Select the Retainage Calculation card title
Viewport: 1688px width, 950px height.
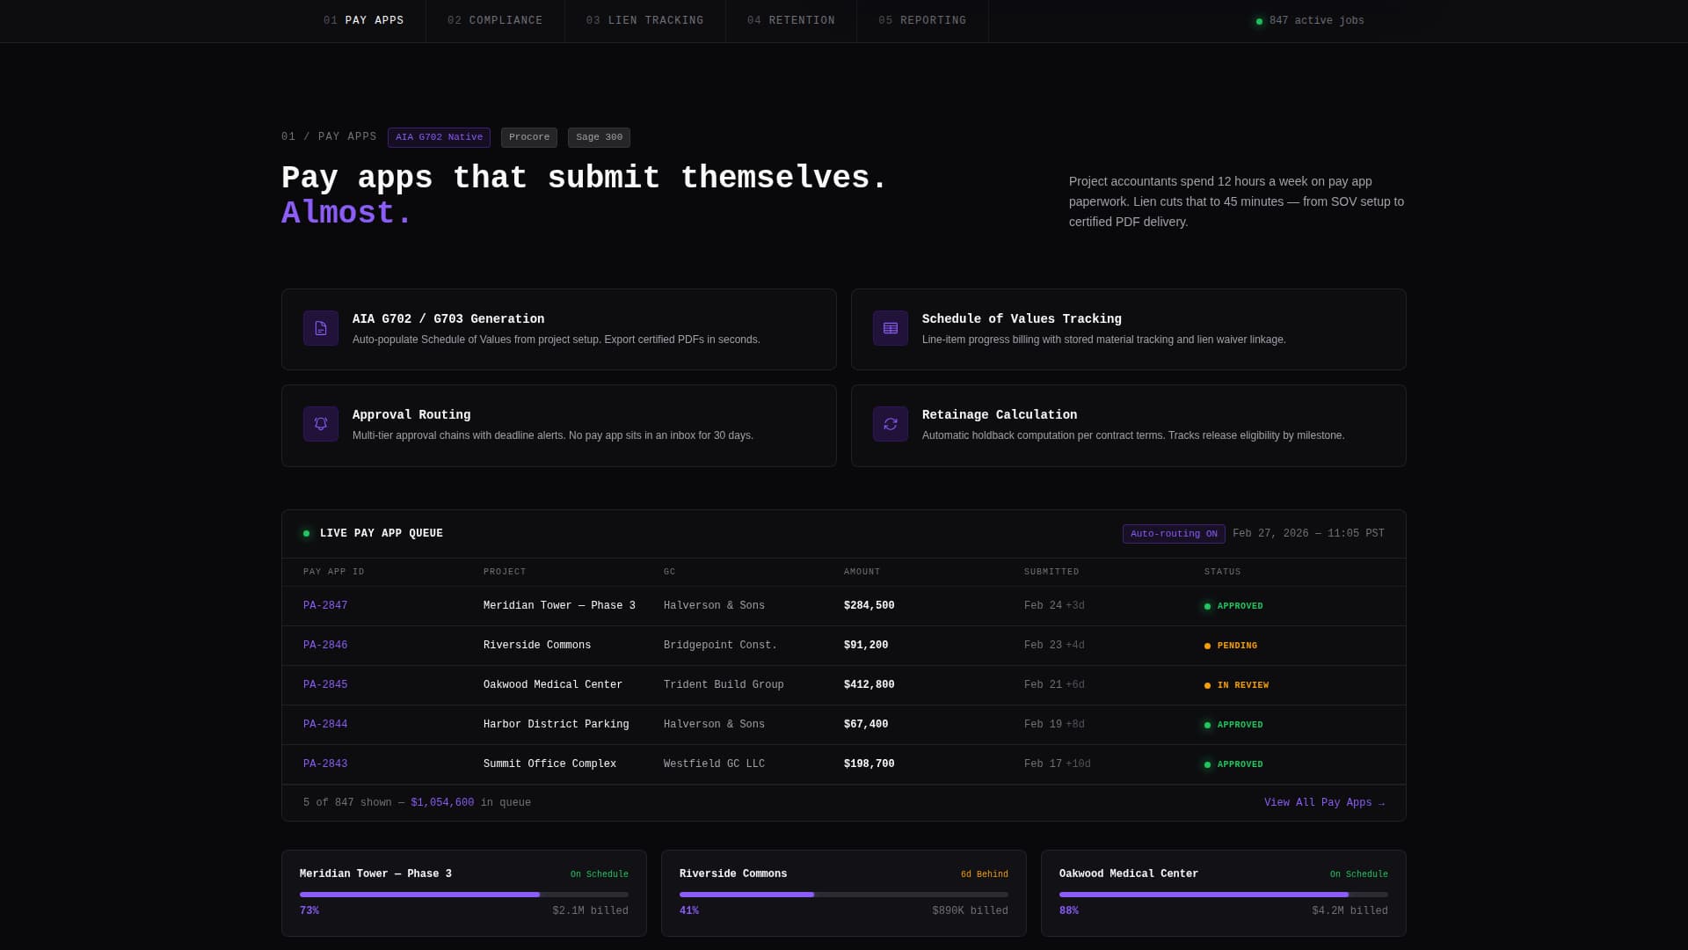pyautogui.click(x=1000, y=415)
